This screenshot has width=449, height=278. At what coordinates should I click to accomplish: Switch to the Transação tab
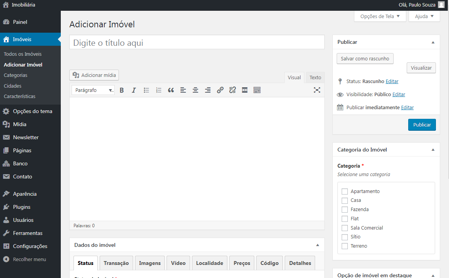(x=116, y=263)
